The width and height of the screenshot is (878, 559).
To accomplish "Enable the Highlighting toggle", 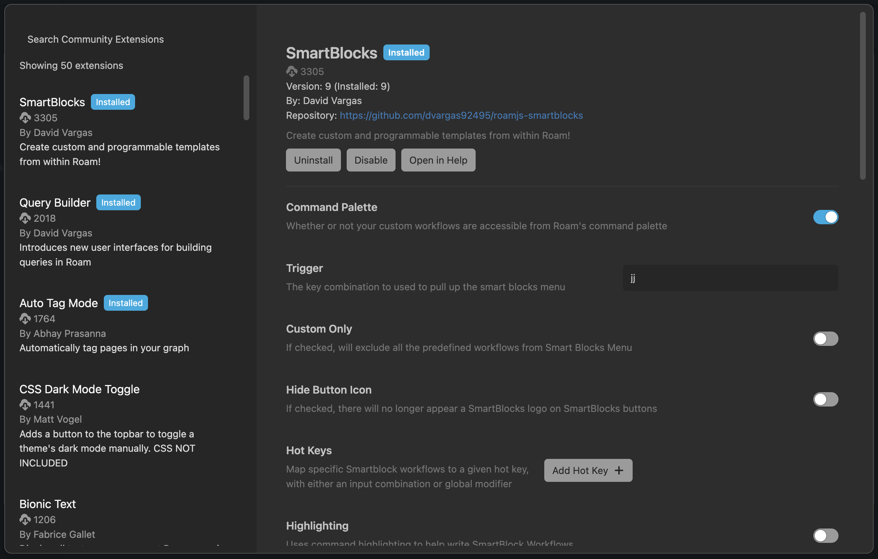I will point(826,535).
